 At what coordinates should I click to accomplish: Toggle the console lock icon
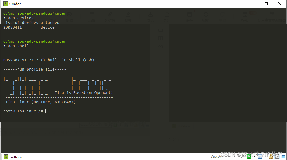(271, 157)
